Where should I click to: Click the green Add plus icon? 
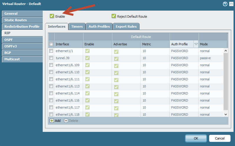tap(52, 121)
